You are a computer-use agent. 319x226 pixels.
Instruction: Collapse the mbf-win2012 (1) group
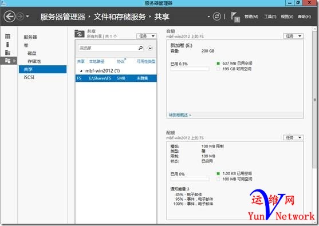tap(81, 71)
